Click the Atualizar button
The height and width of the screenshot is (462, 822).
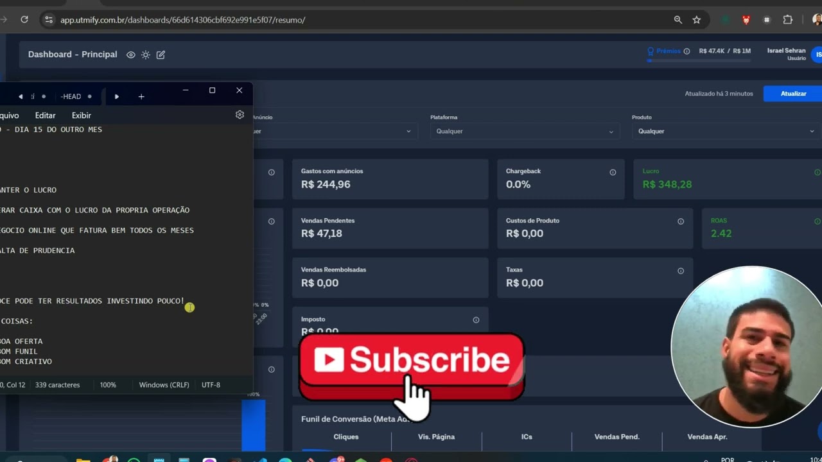[793, 94]
